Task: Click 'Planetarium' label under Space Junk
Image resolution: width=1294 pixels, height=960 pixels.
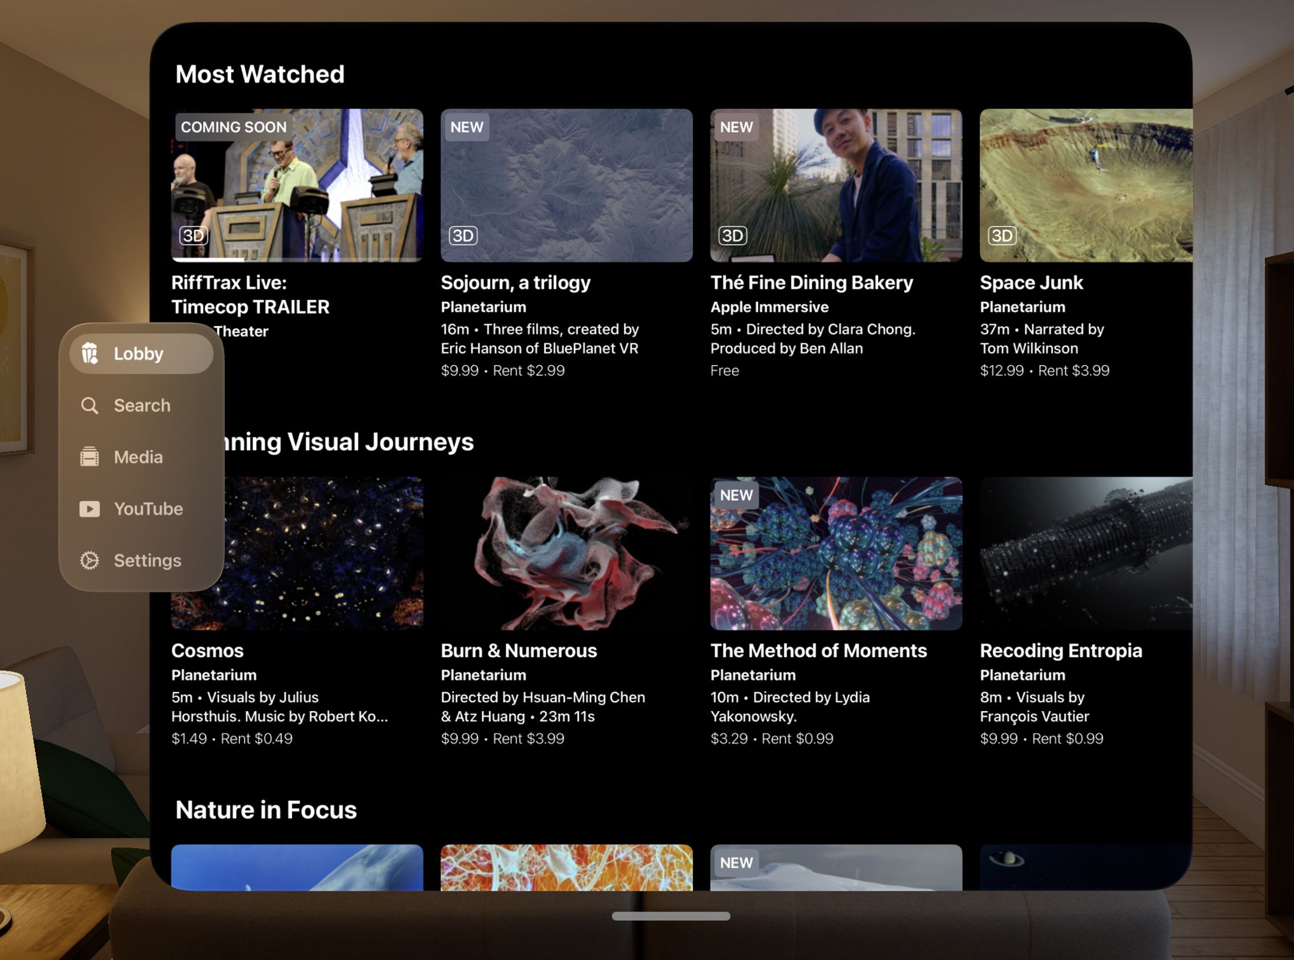Action: click(x=1023, y=307)
